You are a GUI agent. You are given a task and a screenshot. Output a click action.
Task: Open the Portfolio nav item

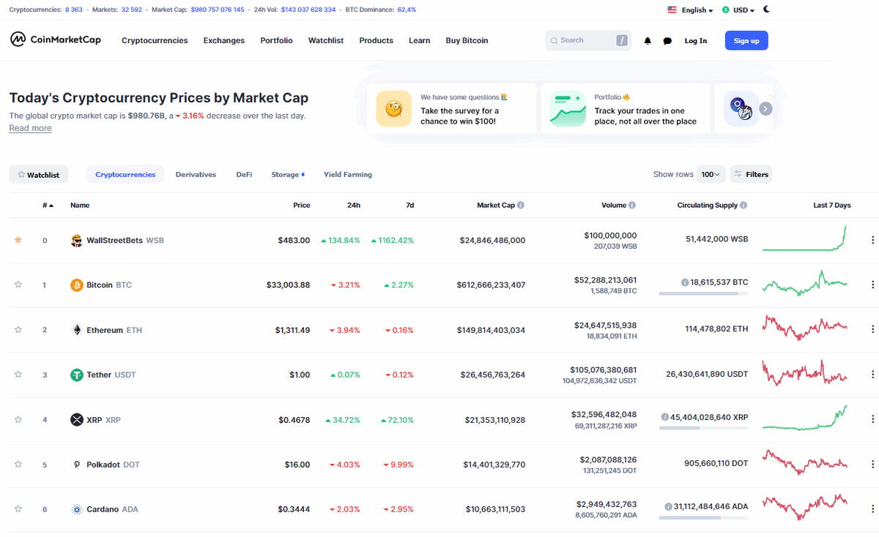coord(276,41)
